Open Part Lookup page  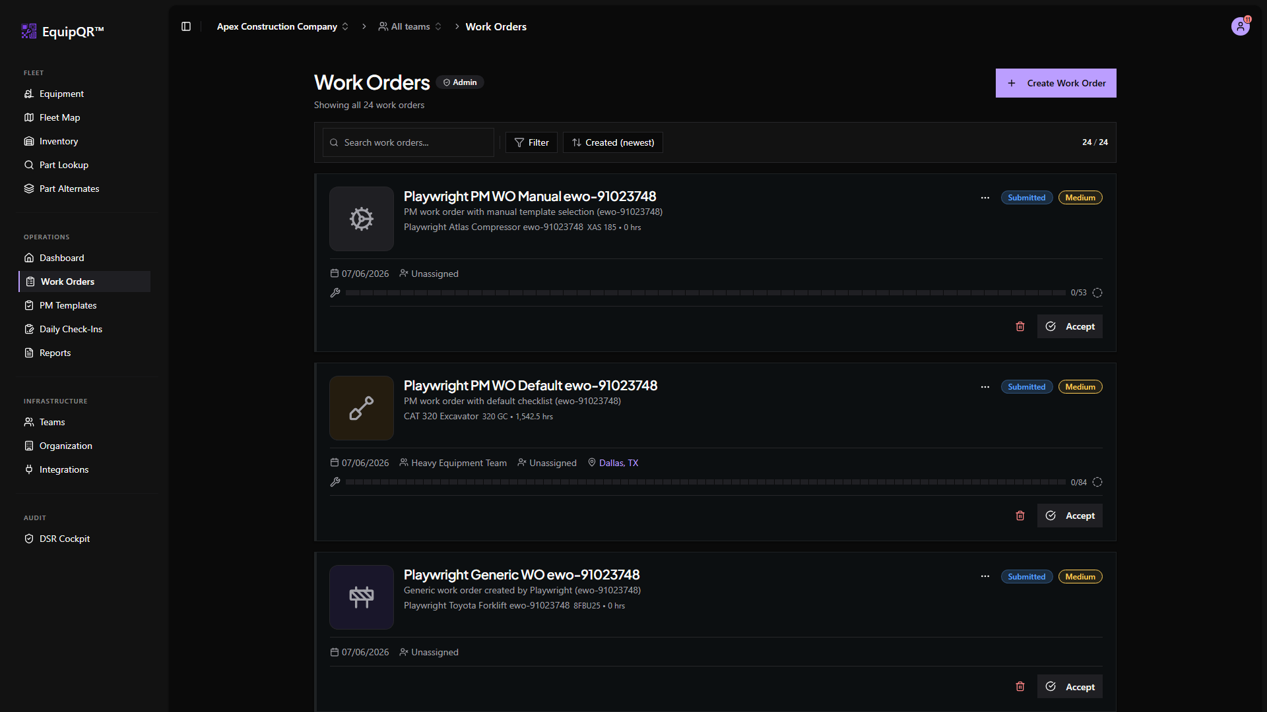point(84,165)
